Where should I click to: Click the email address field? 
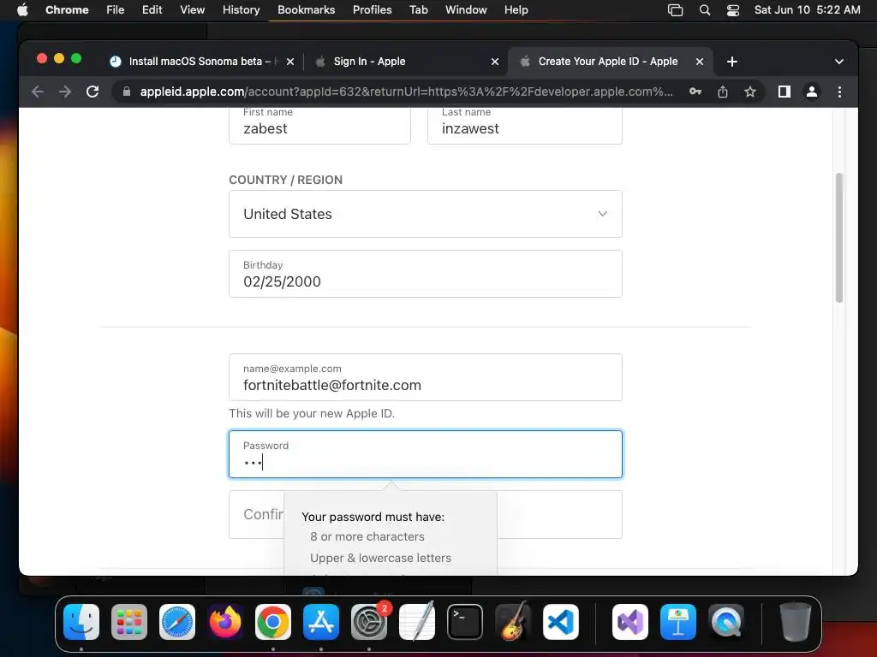(x=425, y=377)
